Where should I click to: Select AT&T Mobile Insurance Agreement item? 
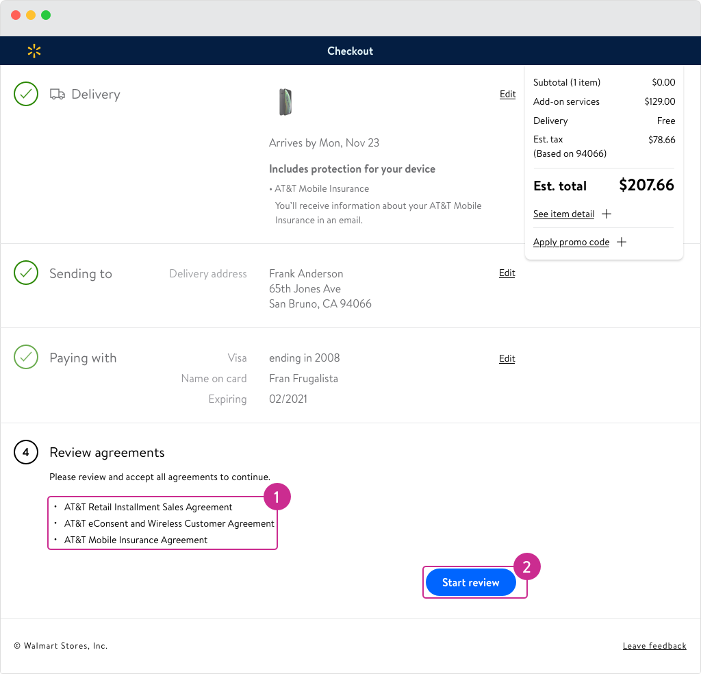pyautogui.click(x=136, y=540)
